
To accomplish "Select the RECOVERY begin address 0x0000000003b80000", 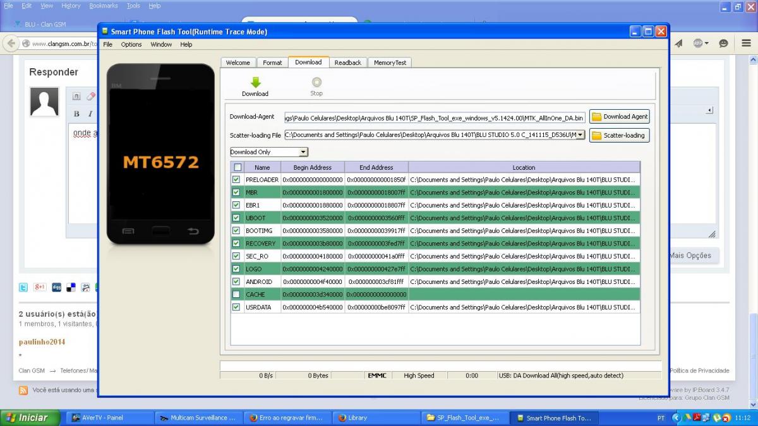I will click(x=313, y=243).
